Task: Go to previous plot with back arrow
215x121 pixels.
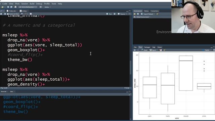Action: point(135,50)
